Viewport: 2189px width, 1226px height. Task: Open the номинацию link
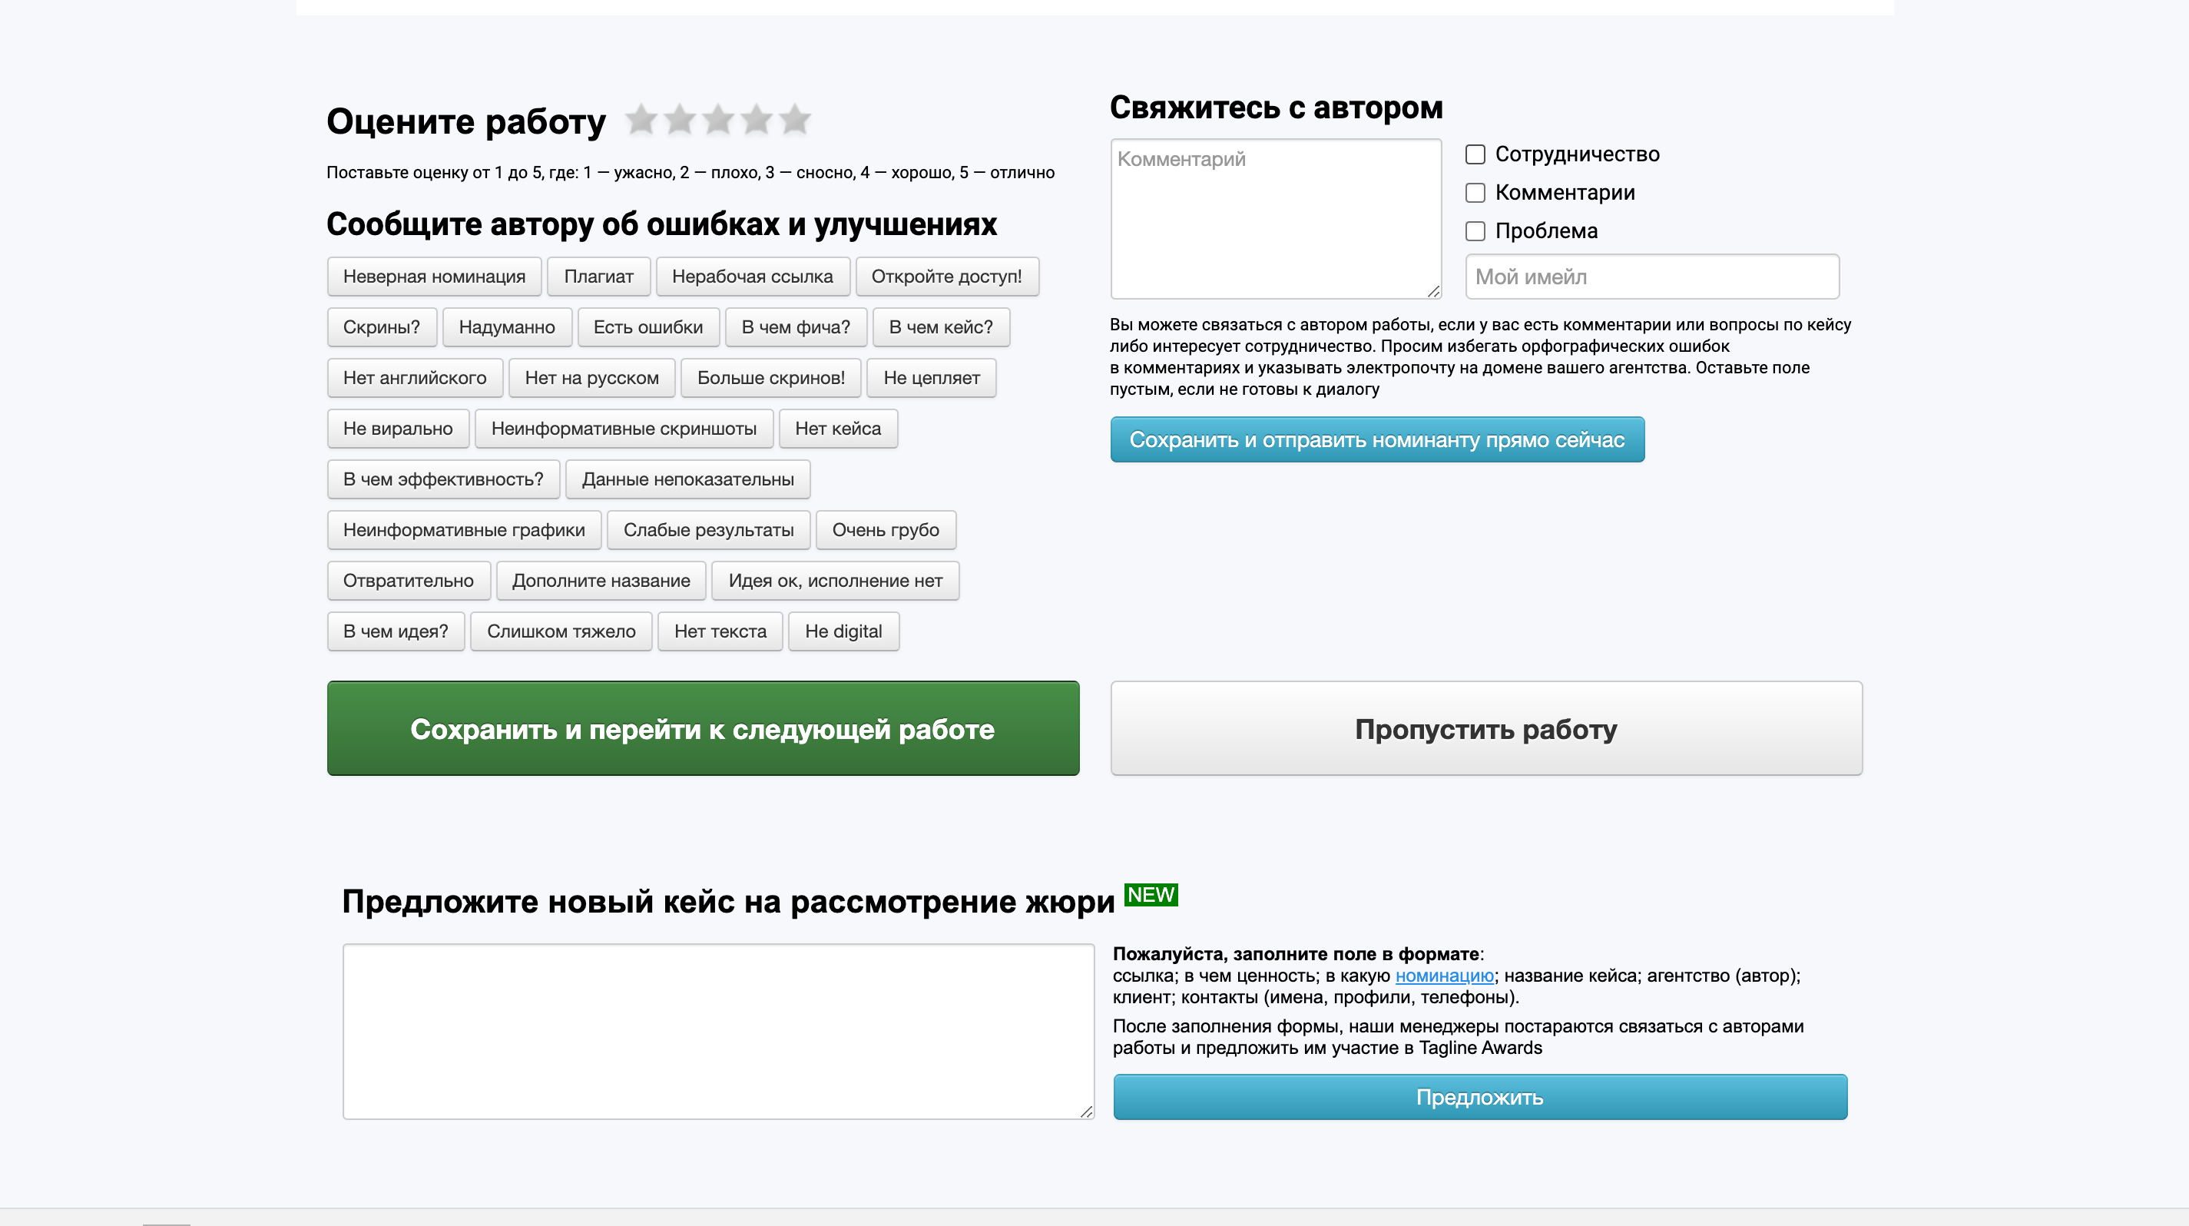tap(1444, 976)
